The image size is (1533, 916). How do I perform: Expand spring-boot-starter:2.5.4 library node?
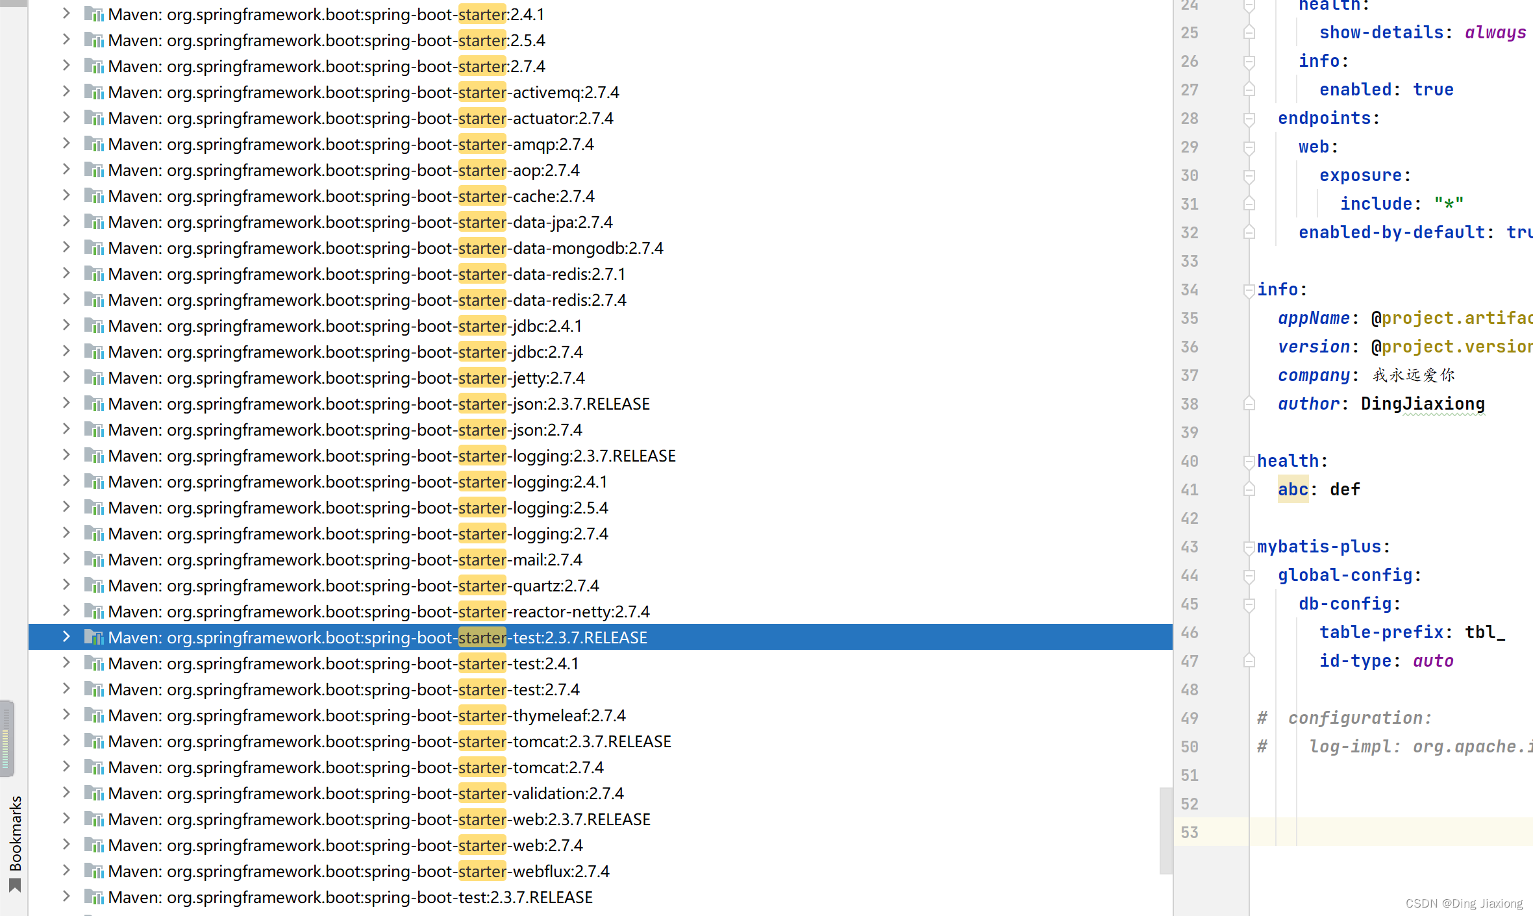tap(66, 40)
